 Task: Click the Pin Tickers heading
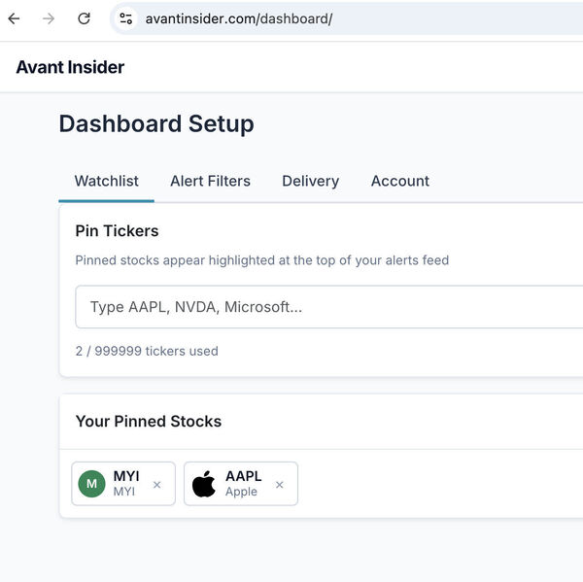pos(117,231)
